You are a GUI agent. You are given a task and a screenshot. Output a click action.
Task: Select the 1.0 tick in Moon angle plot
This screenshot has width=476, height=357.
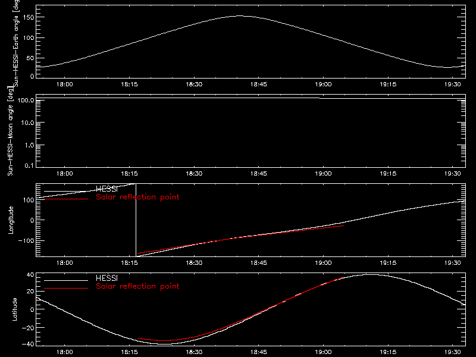(29, 145)
